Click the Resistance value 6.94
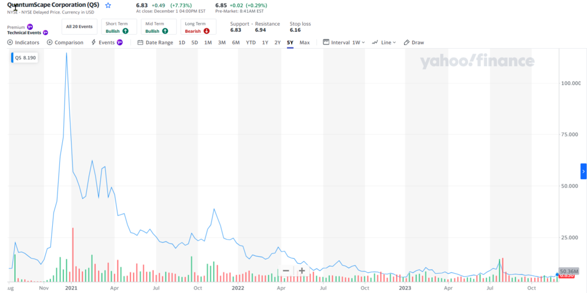Screen dimensions: 587x293 point(261,30)
